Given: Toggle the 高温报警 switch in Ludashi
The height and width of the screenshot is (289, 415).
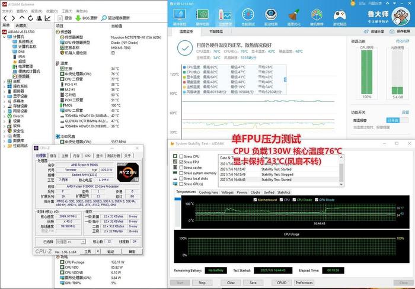Looking at the screenshot, I should 397,120.
